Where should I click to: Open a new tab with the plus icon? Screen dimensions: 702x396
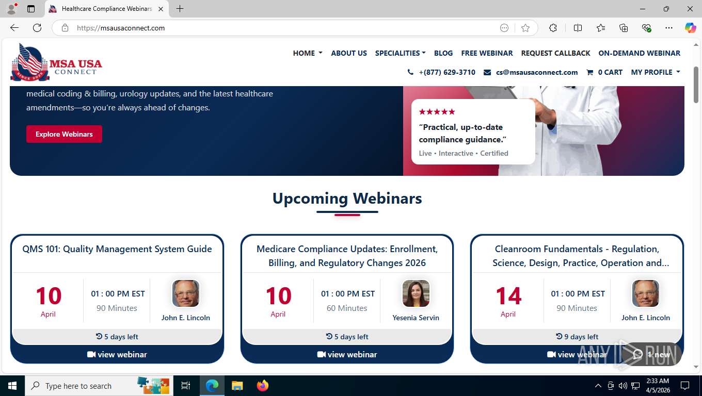(x=180, y=9)
